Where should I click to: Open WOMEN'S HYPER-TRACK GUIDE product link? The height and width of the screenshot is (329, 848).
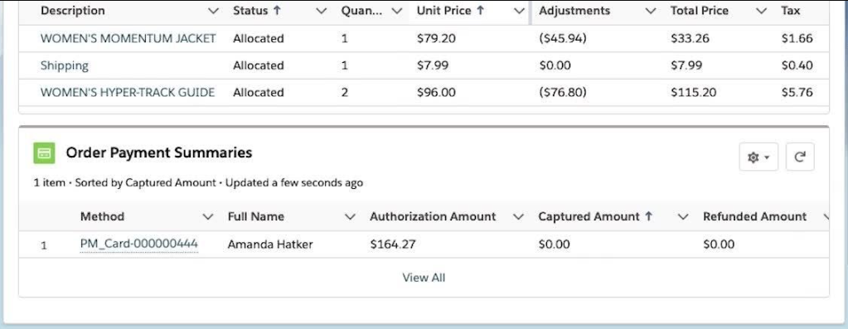click(x=128, y=92)
